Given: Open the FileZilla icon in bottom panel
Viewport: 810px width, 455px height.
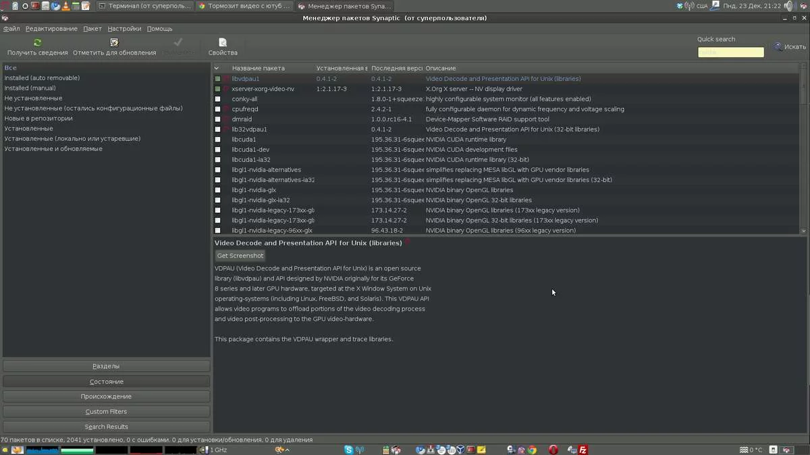Looking at the screenshot, I should click(583, 450).
